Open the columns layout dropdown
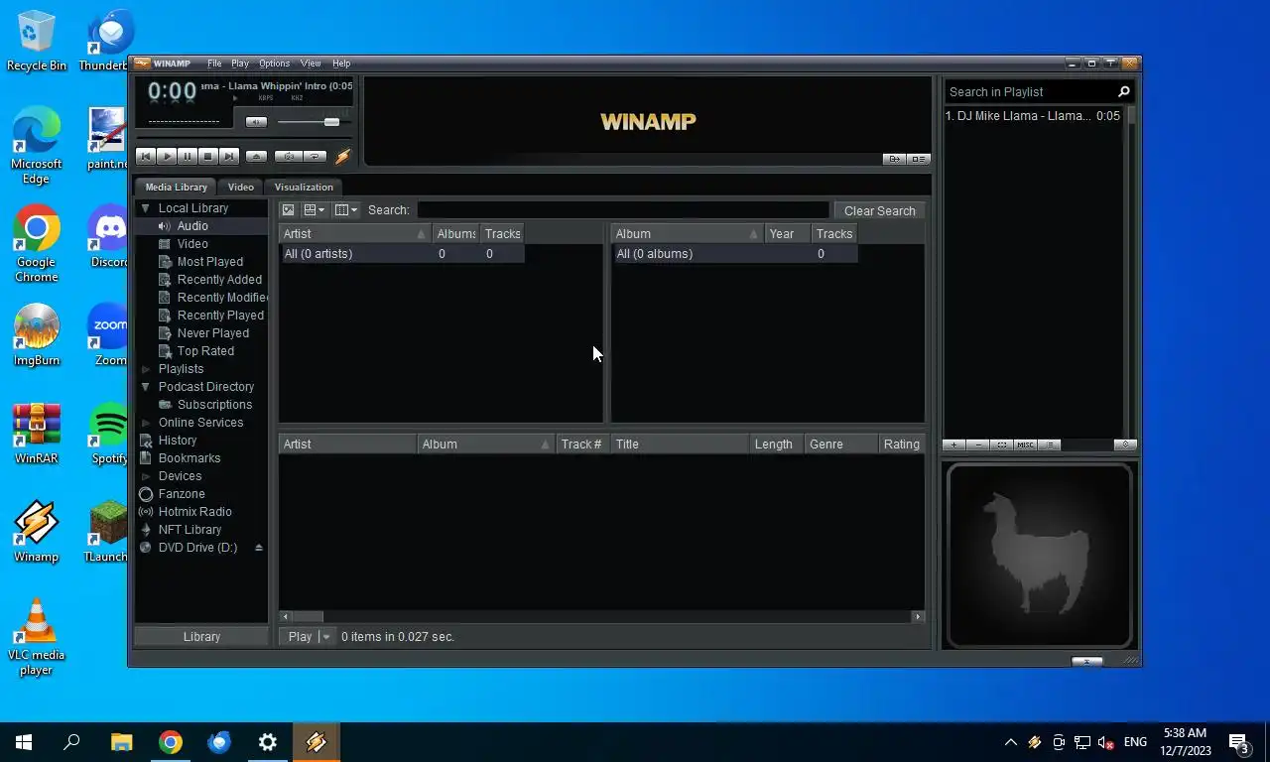 (x=345, y=210)
